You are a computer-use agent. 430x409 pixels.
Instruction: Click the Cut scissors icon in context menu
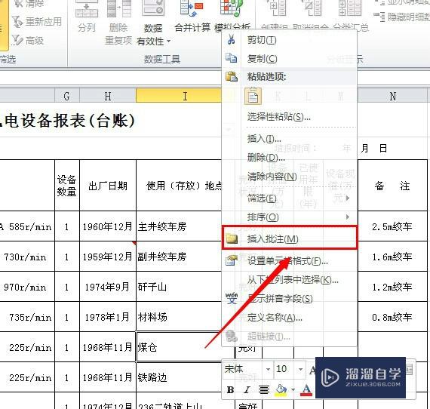pos(231,40)
